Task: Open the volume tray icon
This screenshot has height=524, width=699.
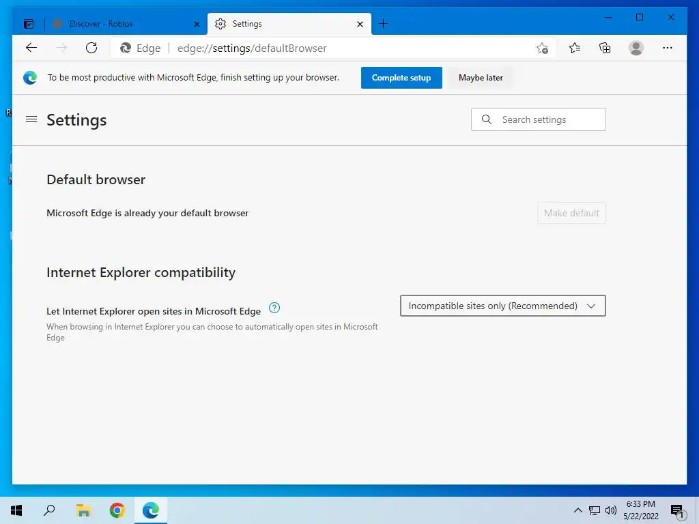Action: [611, 510]
